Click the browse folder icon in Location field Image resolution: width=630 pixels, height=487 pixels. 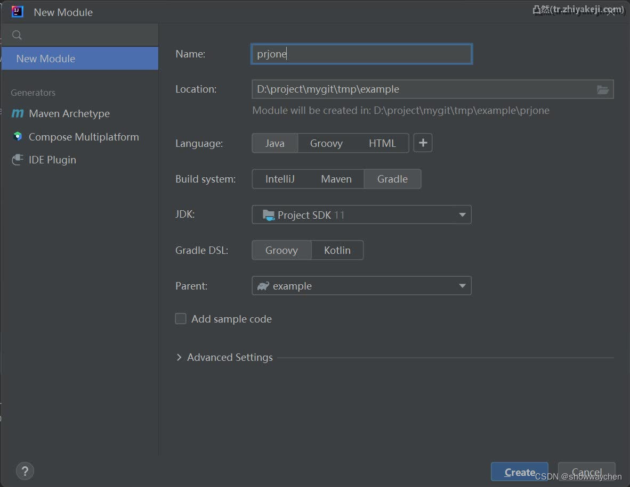pos(602,89)
